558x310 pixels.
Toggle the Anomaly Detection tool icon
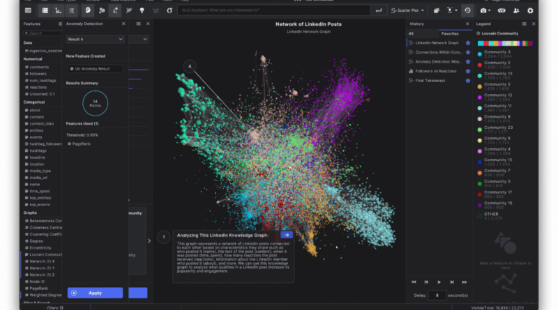115,10
